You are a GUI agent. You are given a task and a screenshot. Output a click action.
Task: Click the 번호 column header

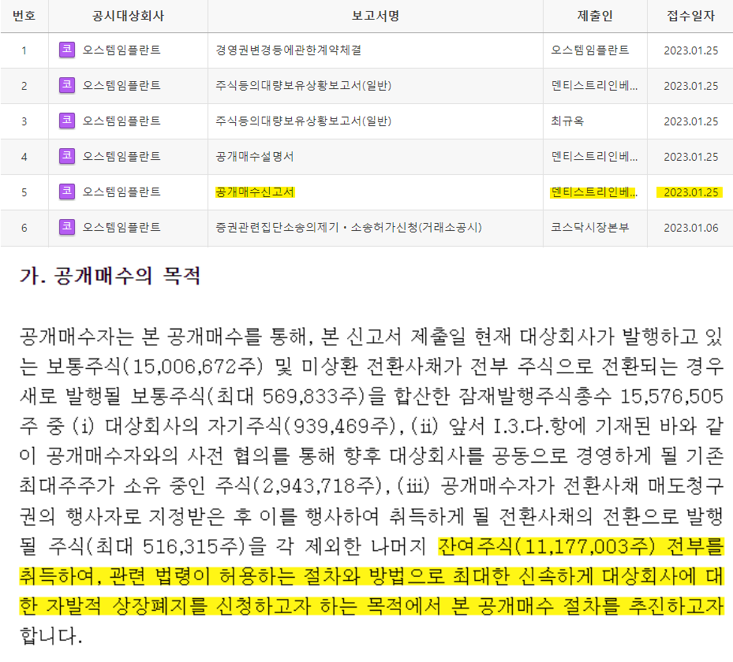24,13
